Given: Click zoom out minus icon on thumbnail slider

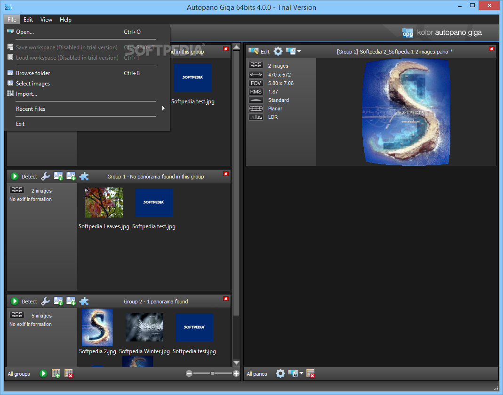Looking at the screenshot, I should pos(189,373).
